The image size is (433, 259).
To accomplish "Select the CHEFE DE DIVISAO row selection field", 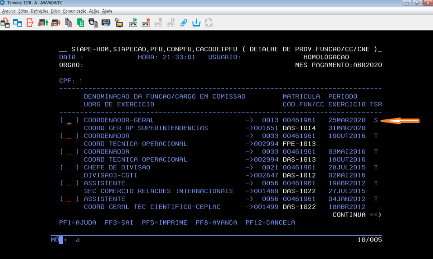I will tap(69, 168).
